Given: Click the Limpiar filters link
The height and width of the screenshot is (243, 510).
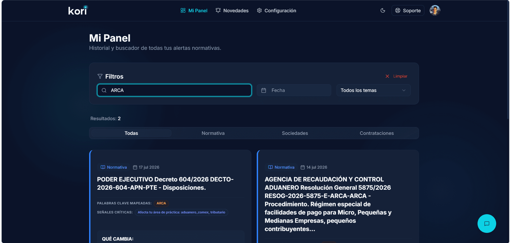Looking at the screenshot, I should pyautogui.click(x=400, y=76).
